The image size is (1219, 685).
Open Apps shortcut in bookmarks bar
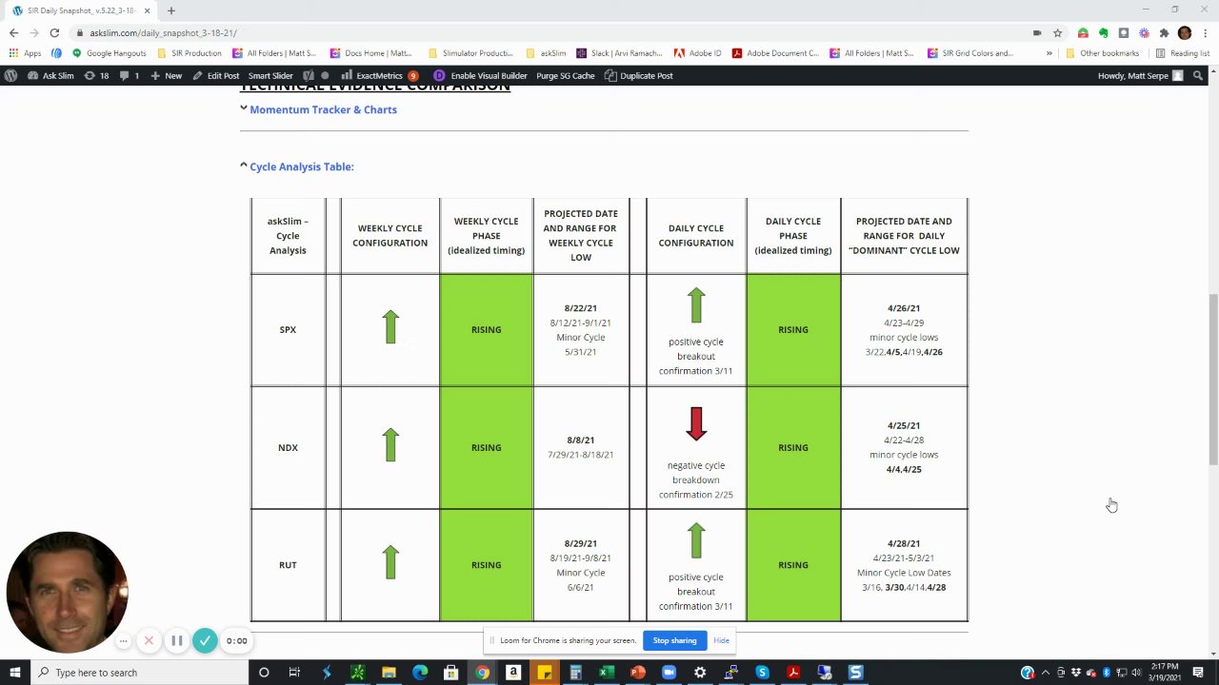click(x=26, y=53)
